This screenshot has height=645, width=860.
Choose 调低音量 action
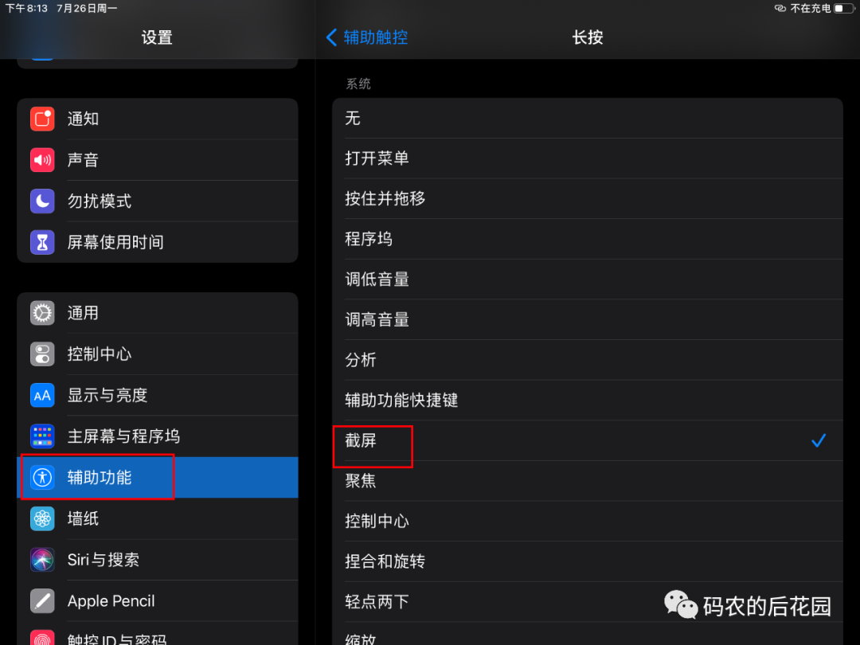pos(588,279)
